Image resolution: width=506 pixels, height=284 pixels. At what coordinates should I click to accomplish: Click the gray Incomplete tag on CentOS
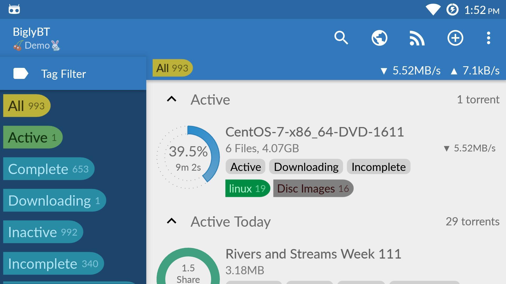(378, 167)
